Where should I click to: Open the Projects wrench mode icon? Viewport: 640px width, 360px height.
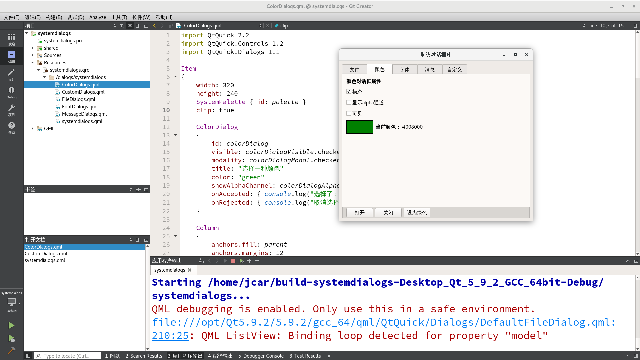tap(11, 110)
